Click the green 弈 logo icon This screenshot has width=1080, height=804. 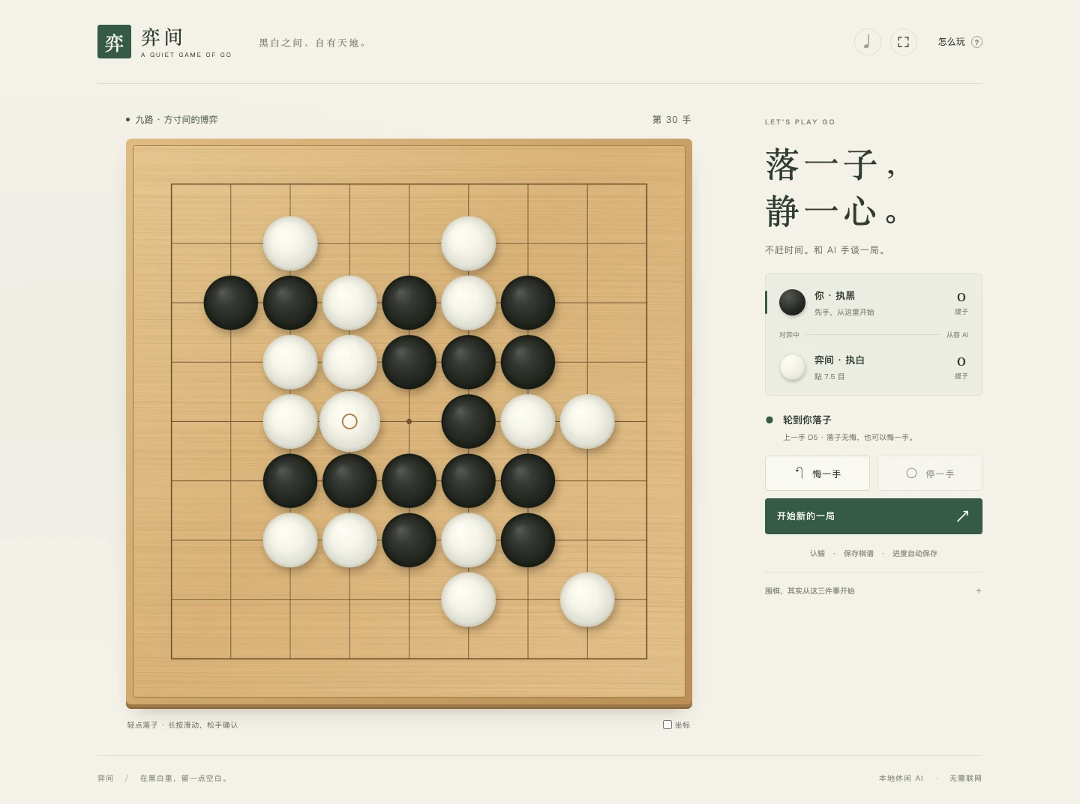114,42
